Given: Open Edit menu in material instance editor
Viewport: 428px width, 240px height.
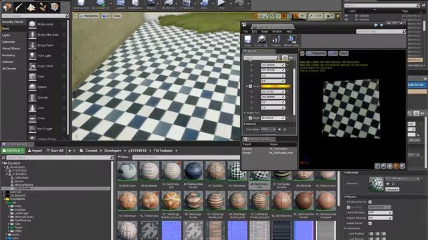Looking at the screenshot, I should 254,31.
